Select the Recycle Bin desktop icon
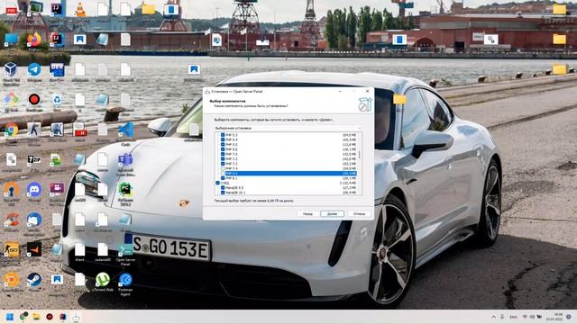Image resolution: width=577 pixels, height=324 pixels. 57,99
